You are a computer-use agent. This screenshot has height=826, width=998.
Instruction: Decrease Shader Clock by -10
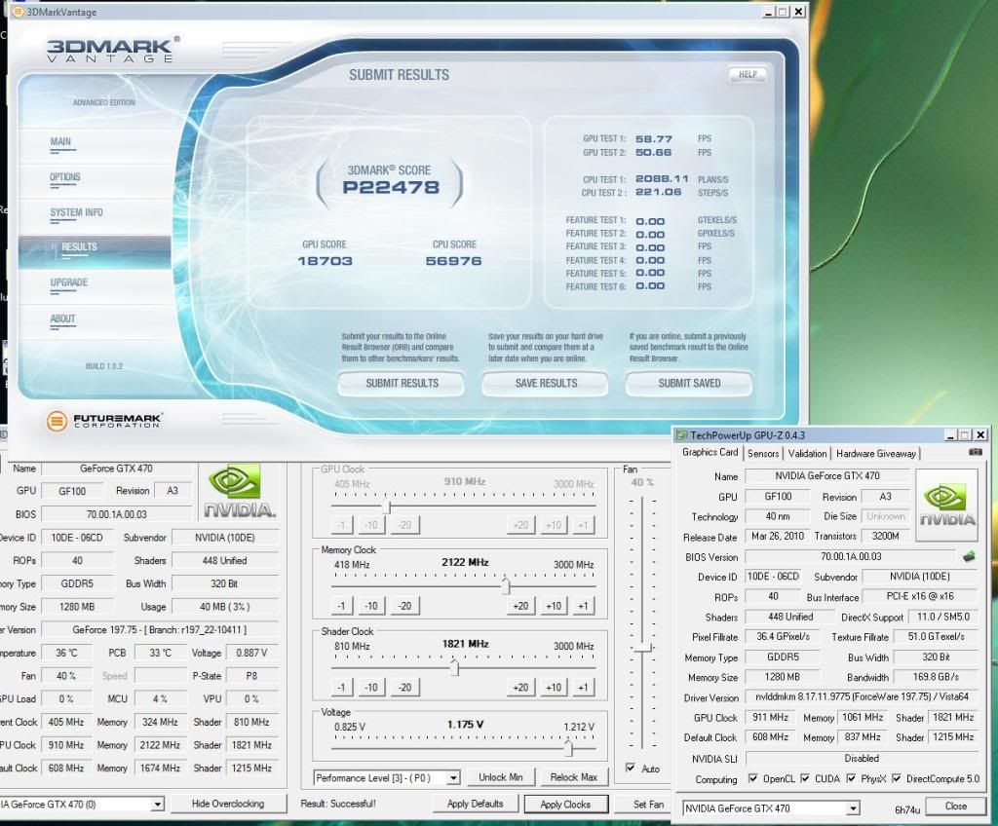[x=371, y=688]
